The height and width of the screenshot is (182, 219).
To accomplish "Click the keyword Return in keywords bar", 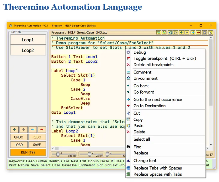I will pyautogui.click(x=24, y=165).
